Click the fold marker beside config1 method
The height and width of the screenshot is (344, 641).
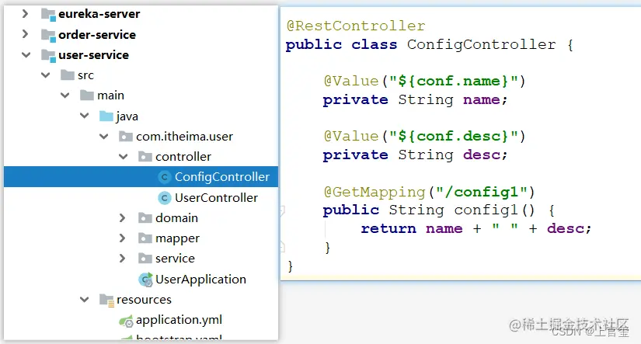[282, 210]
